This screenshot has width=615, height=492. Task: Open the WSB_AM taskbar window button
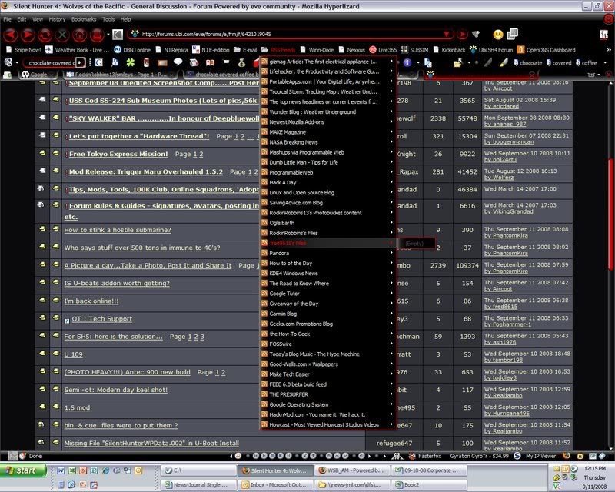tap(353, 470)
